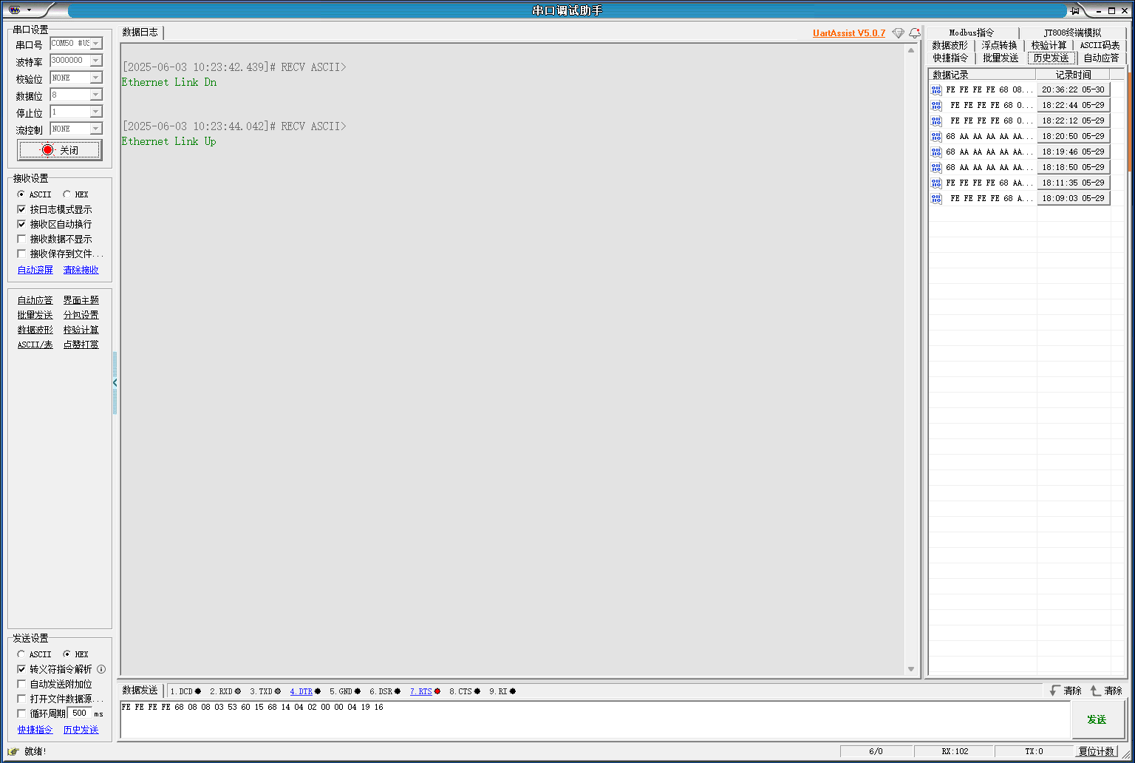The image size is (1135, 763).
Task: Select HEX receive mode radio button
Action: tap(67, 194)
